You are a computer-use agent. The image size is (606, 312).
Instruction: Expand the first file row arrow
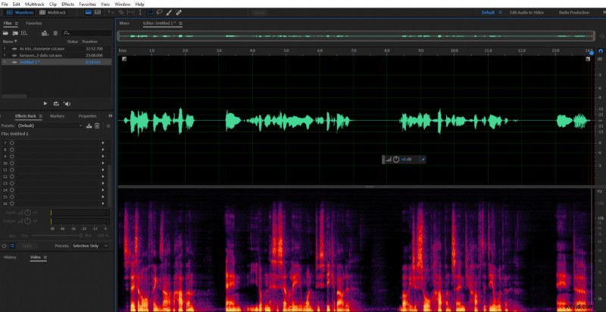[x=5, y=48]
